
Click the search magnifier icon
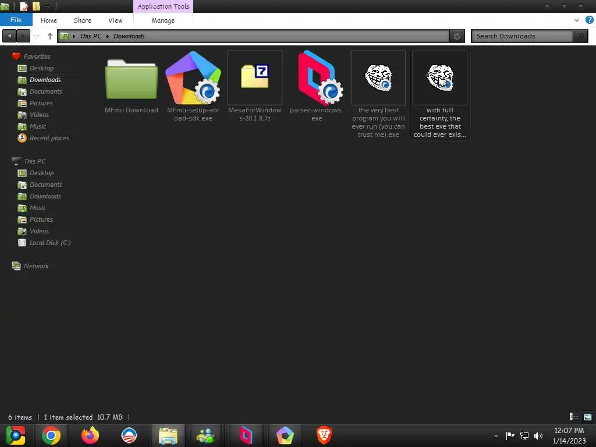pos(580,36)
